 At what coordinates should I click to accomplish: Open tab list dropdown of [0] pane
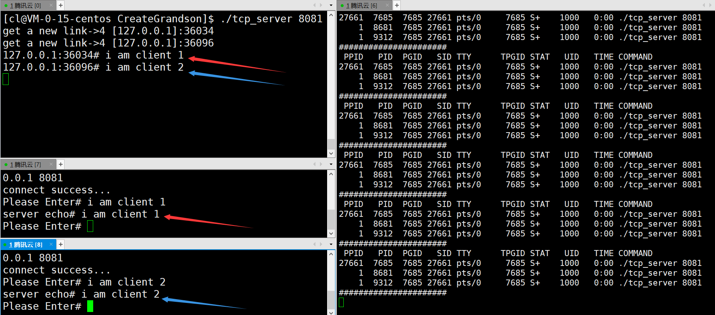[331, 5]
